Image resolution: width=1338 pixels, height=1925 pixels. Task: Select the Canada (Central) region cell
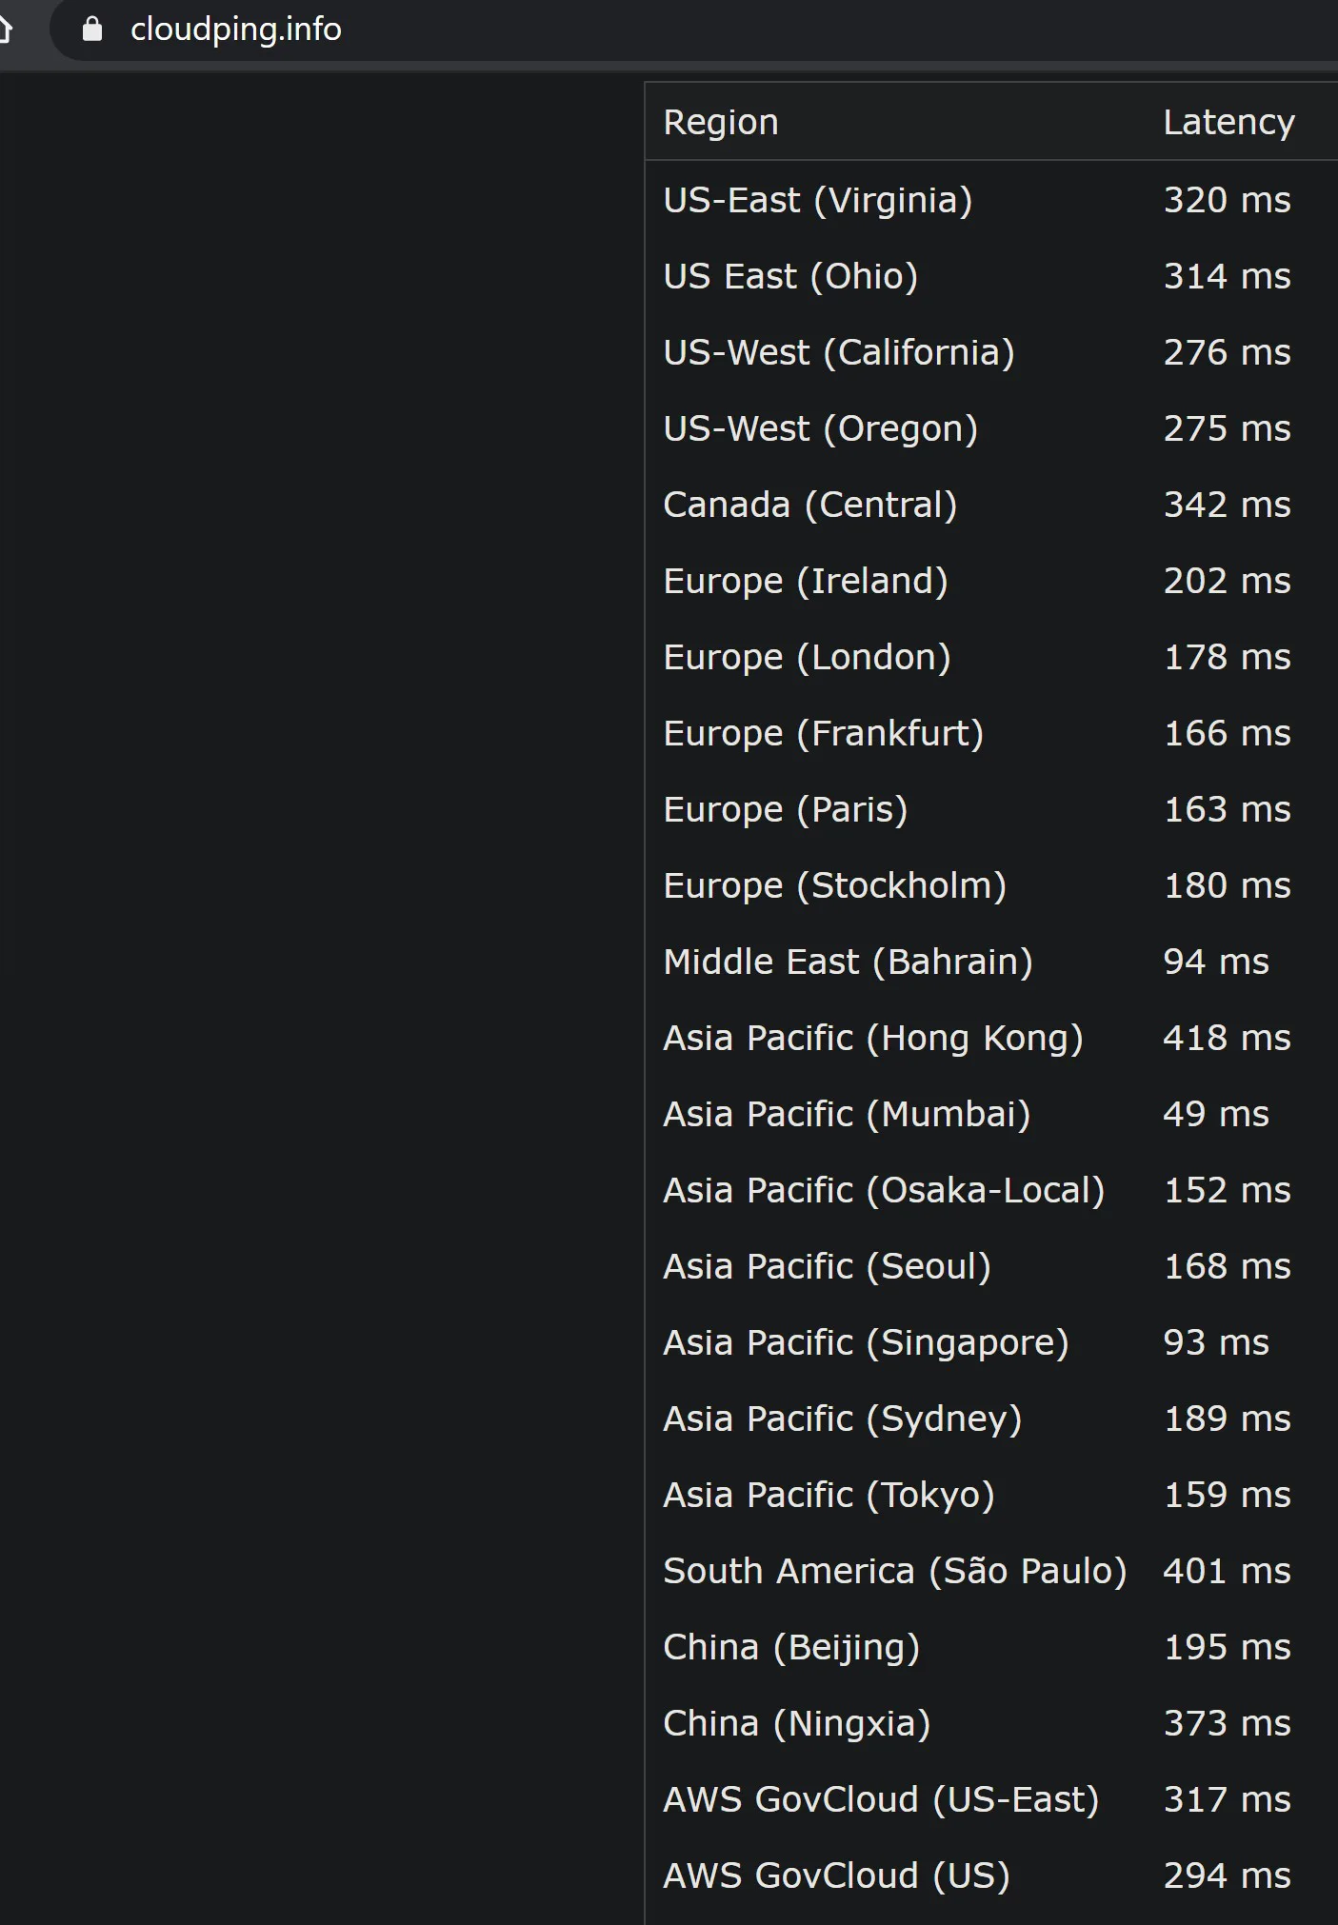point(809,505)
